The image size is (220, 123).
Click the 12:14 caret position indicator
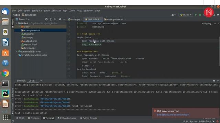tap(185, 122)
